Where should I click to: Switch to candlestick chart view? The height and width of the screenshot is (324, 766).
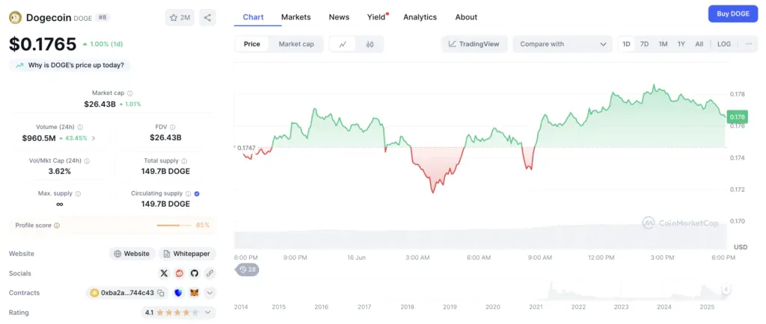pyautogui.click(x=370, y=44)
